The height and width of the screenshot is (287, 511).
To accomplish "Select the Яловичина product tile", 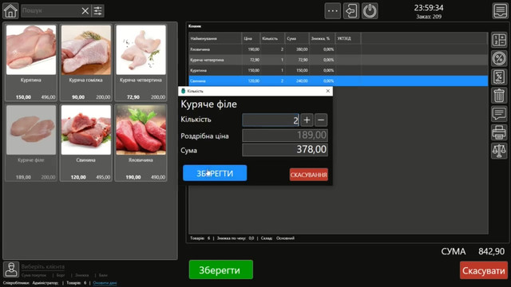I will pyautogui.click(x=141, y=143).
